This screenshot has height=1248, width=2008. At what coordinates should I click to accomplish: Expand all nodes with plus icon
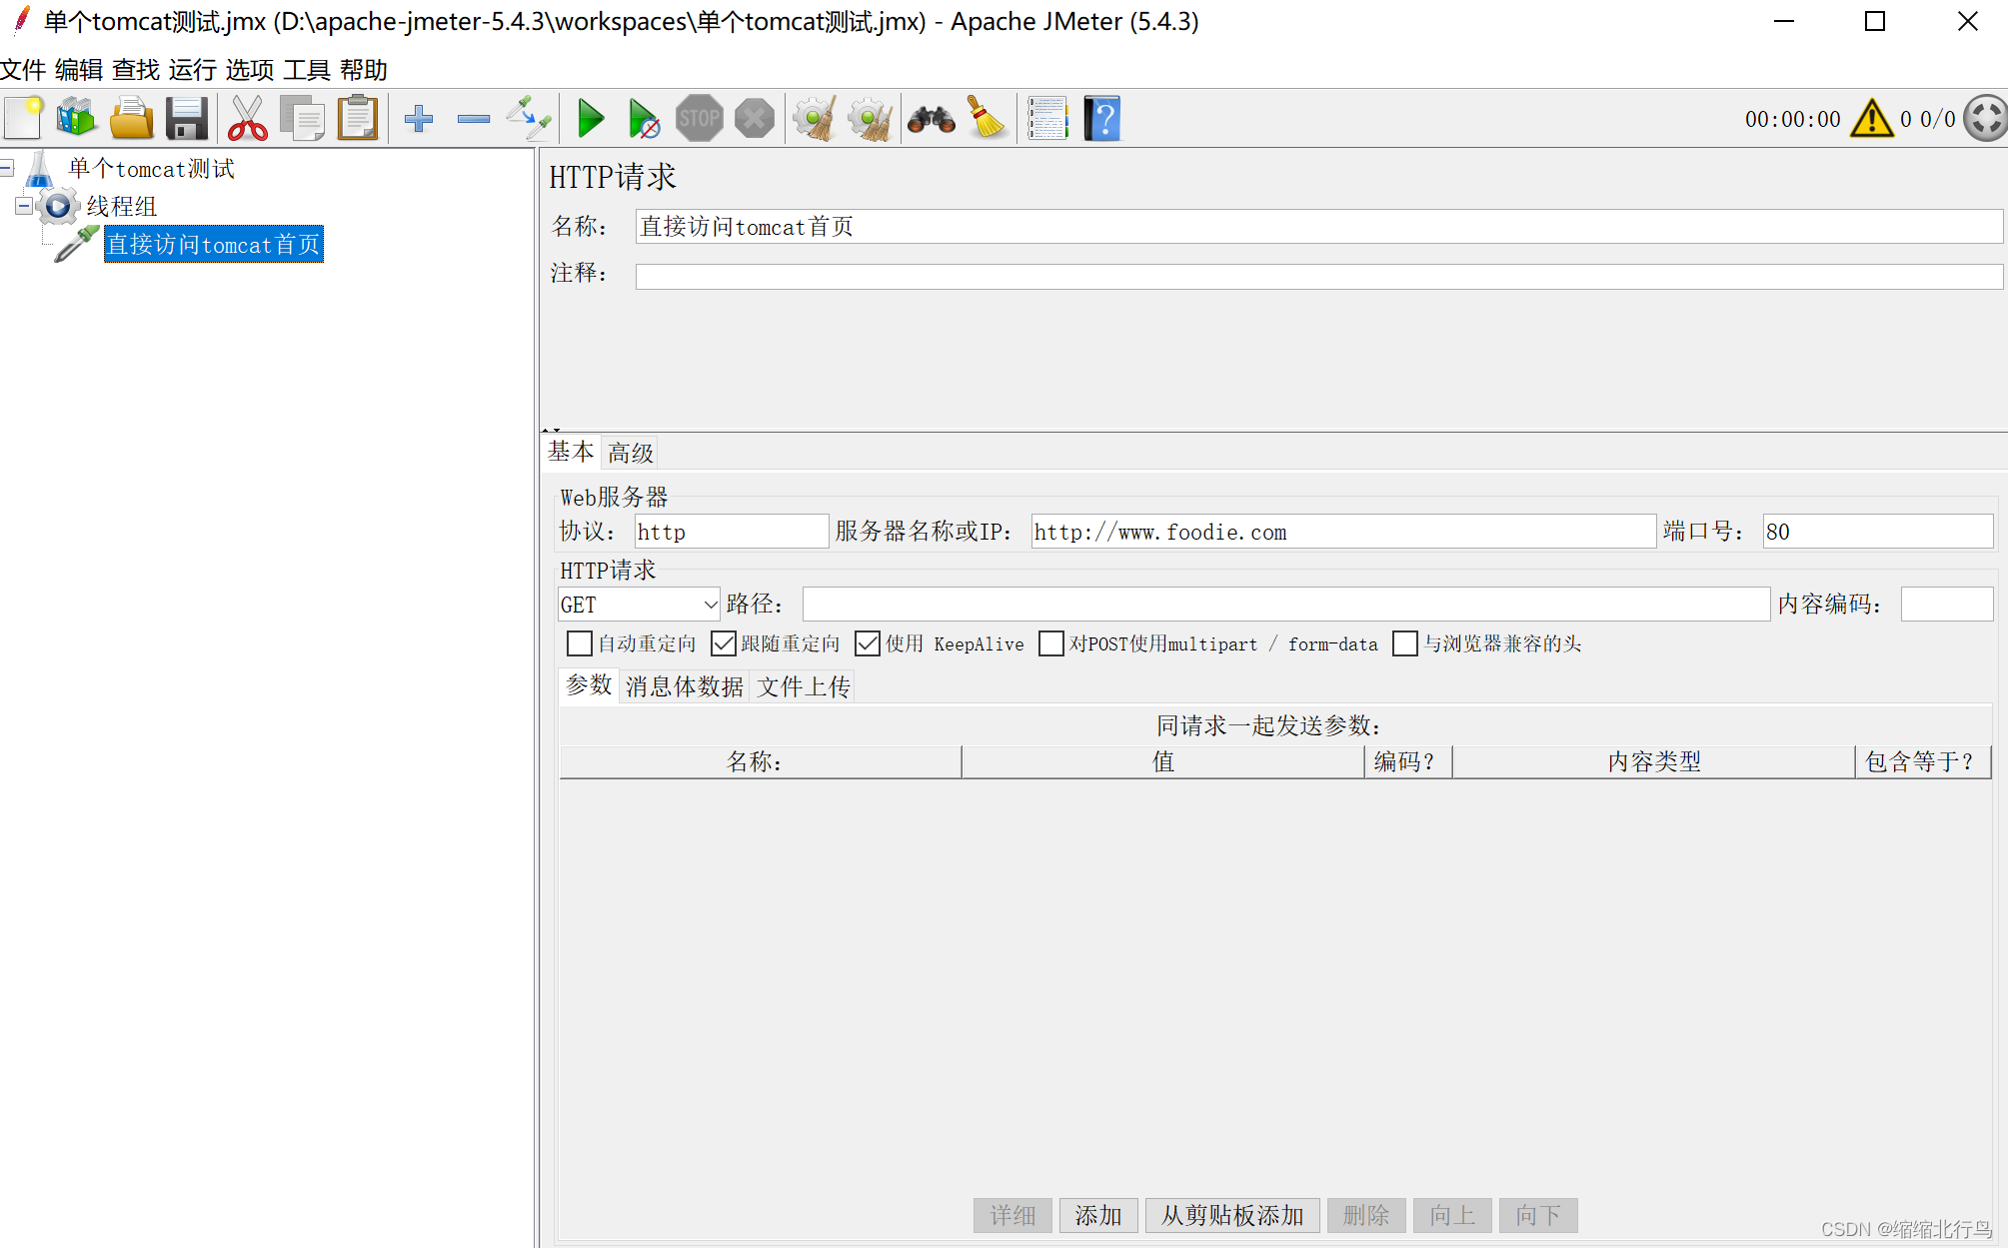(419, 119)
